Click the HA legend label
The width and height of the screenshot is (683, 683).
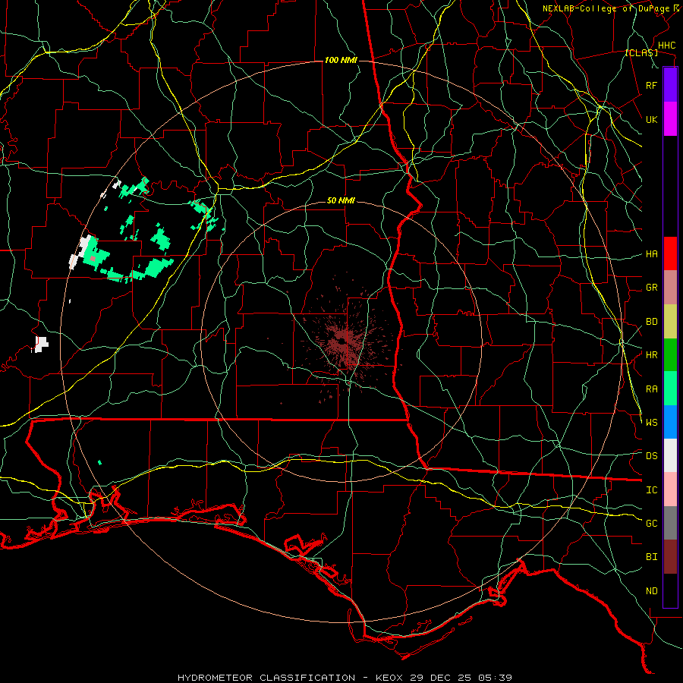[x=651, y=253]
